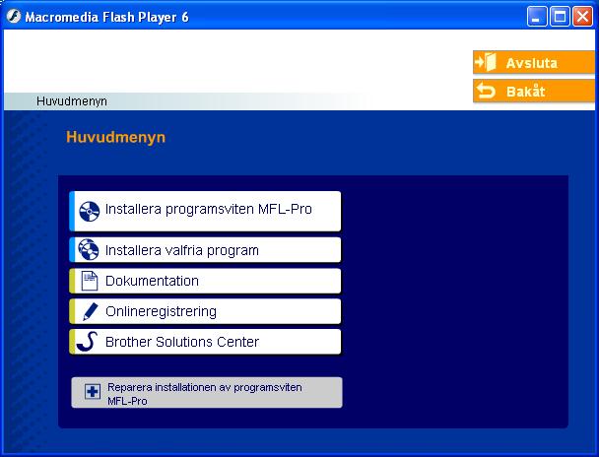Open Installera programsviten MFL-Pro
This screenshot has width=599, height=457.
point(205,211)
